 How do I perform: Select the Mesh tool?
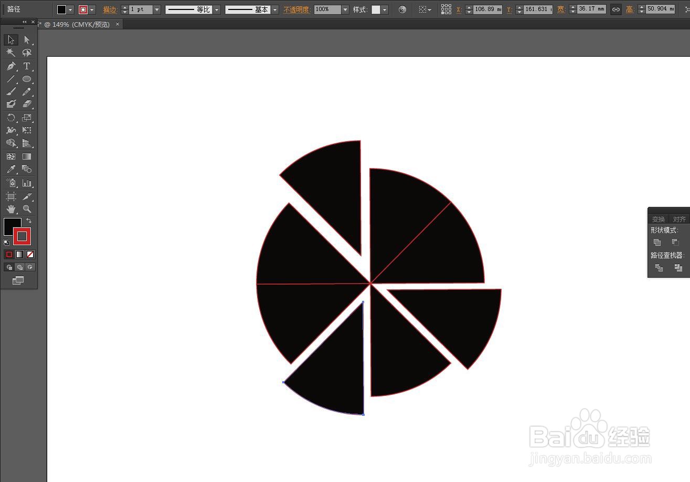(x=11, y=156)
